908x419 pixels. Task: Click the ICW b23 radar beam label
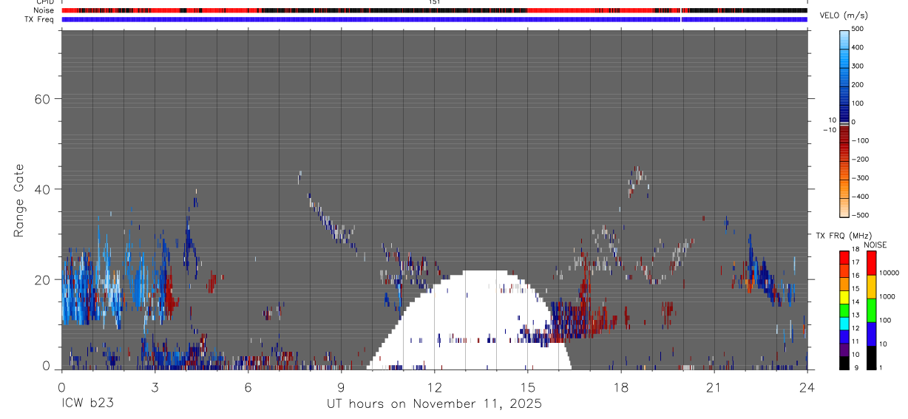click(87, 403)
